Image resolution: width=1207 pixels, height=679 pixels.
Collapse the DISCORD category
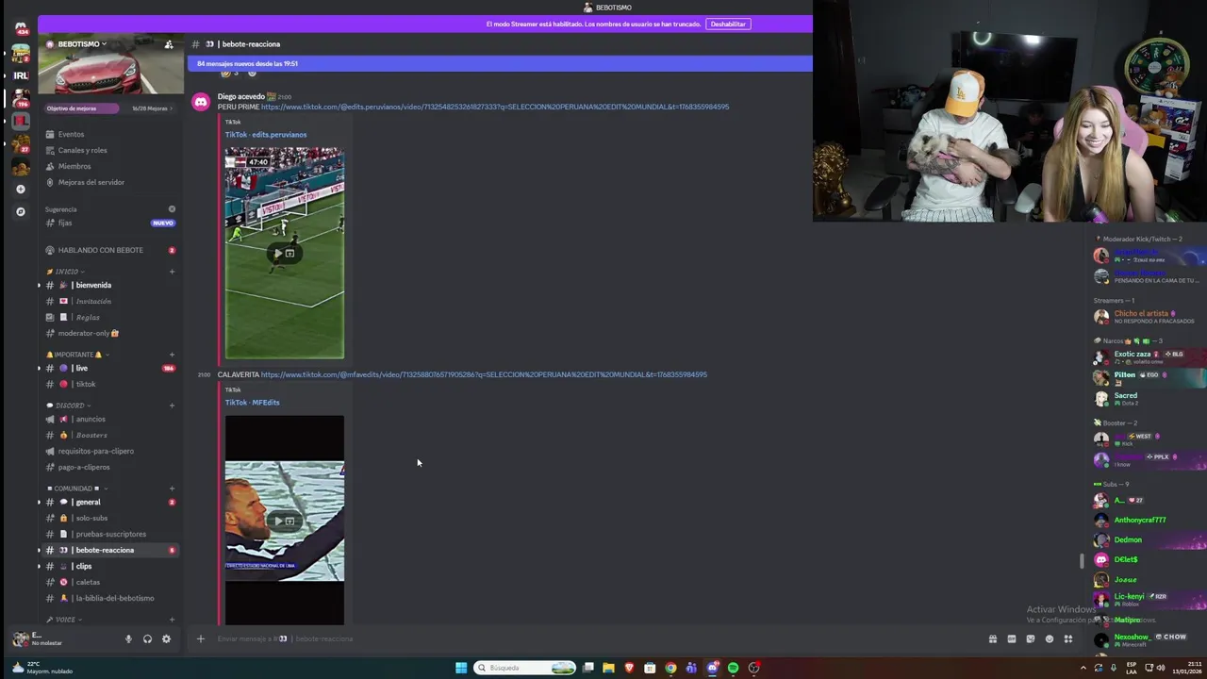tap(70, 406)
